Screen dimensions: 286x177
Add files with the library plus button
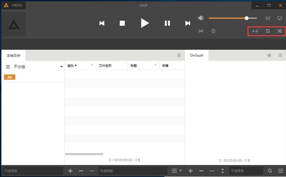point(70,171)
